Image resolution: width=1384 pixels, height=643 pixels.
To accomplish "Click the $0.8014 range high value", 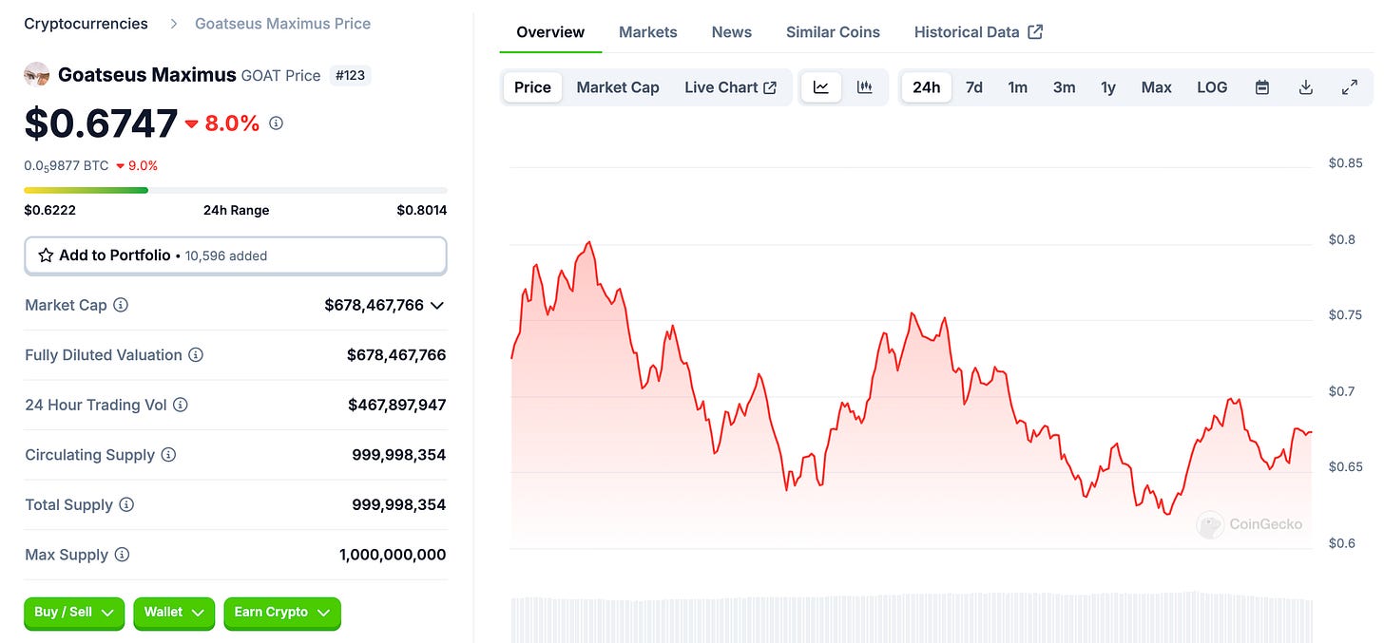I will [421, 210].
